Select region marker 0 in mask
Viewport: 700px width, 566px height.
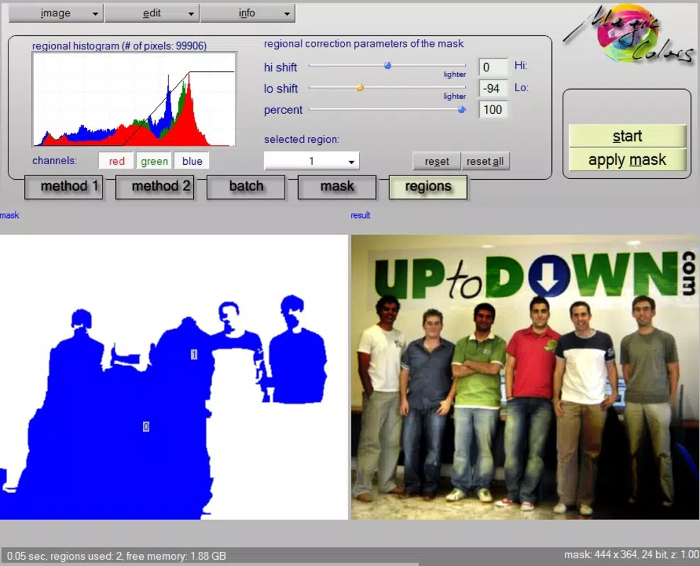pos(146,427)
